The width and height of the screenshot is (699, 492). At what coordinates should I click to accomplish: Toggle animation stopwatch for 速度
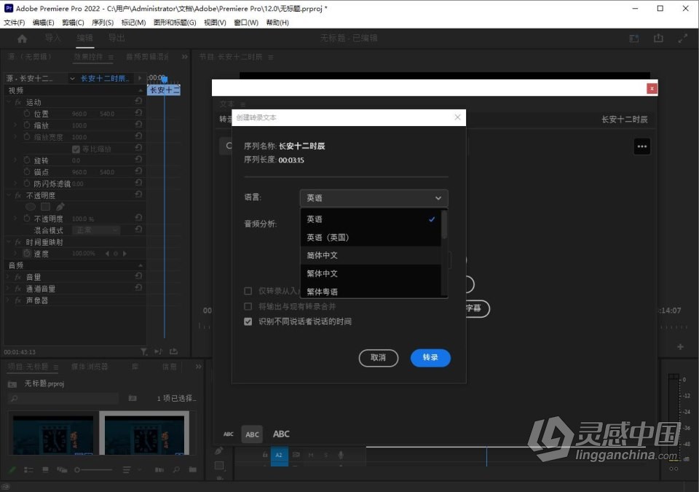coord(27,253)
